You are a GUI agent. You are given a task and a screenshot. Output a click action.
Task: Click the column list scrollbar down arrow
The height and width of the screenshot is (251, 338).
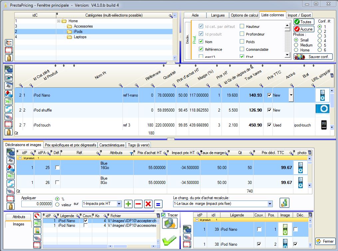tap(287, 55)
